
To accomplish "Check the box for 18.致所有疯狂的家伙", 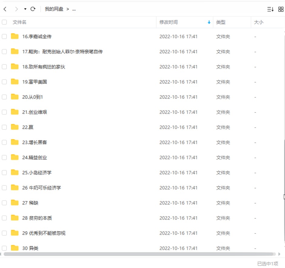I will (x=4, y=67).
